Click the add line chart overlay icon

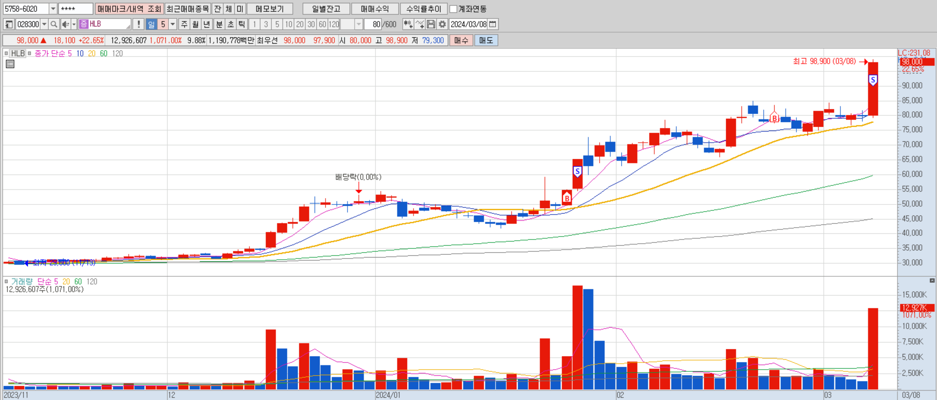420,25
